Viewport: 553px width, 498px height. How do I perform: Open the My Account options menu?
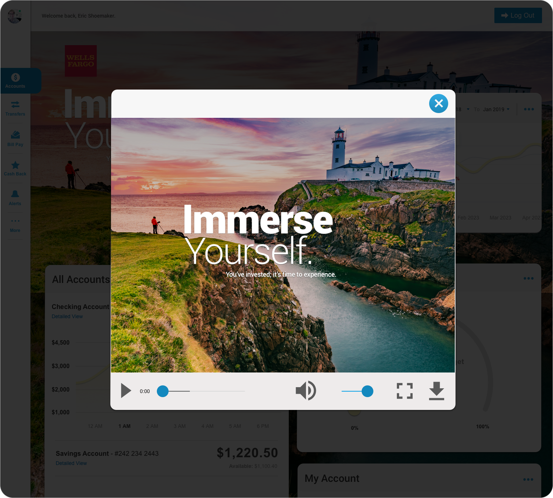[x=528, y=479]
